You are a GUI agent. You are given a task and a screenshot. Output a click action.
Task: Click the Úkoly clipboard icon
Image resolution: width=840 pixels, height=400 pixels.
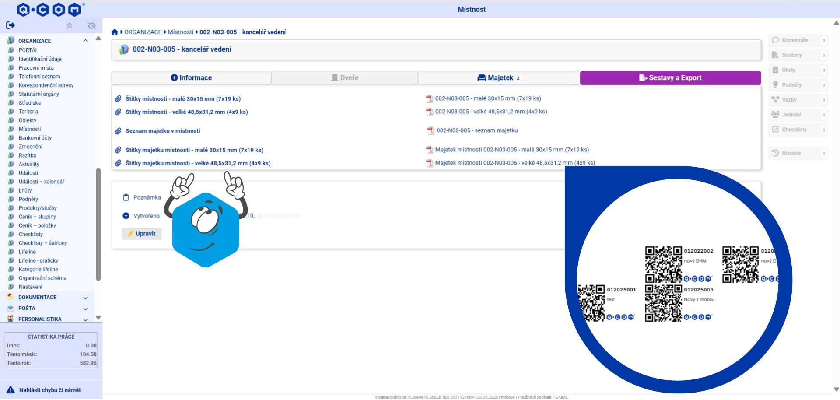[x=775, y=70]
